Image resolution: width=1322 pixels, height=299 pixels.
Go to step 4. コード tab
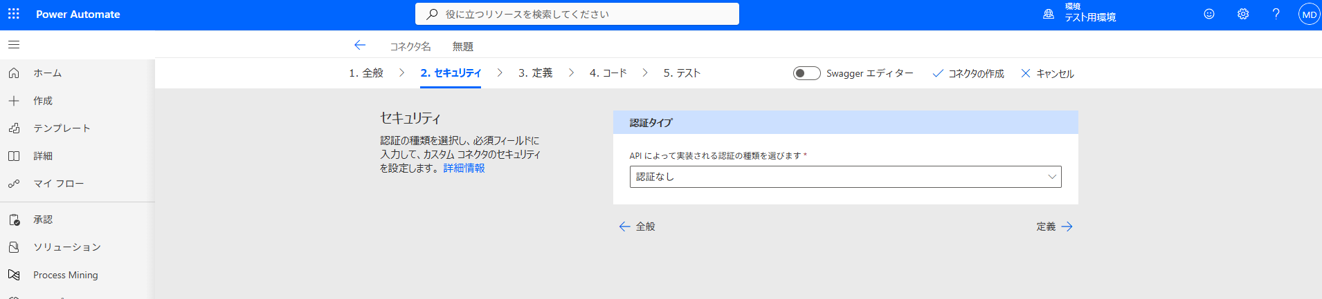(x=608, y=73)
